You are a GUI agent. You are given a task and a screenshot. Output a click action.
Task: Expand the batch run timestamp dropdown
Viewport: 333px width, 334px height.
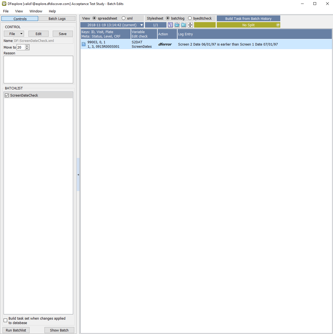pos(141,25)
